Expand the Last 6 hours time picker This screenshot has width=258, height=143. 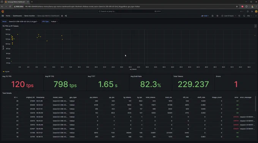(228, 16)
